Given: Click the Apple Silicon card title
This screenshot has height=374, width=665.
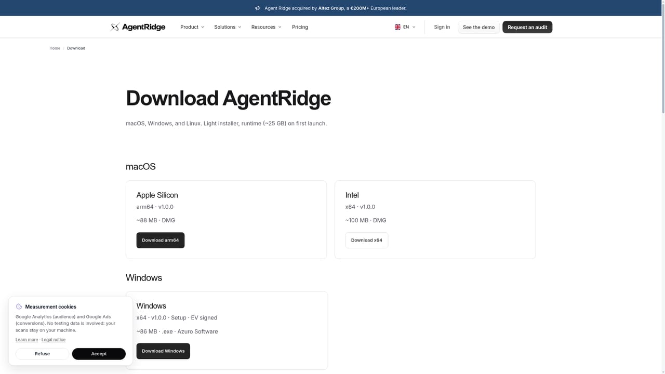Looking at the screenshot, I should coord(157,195).
